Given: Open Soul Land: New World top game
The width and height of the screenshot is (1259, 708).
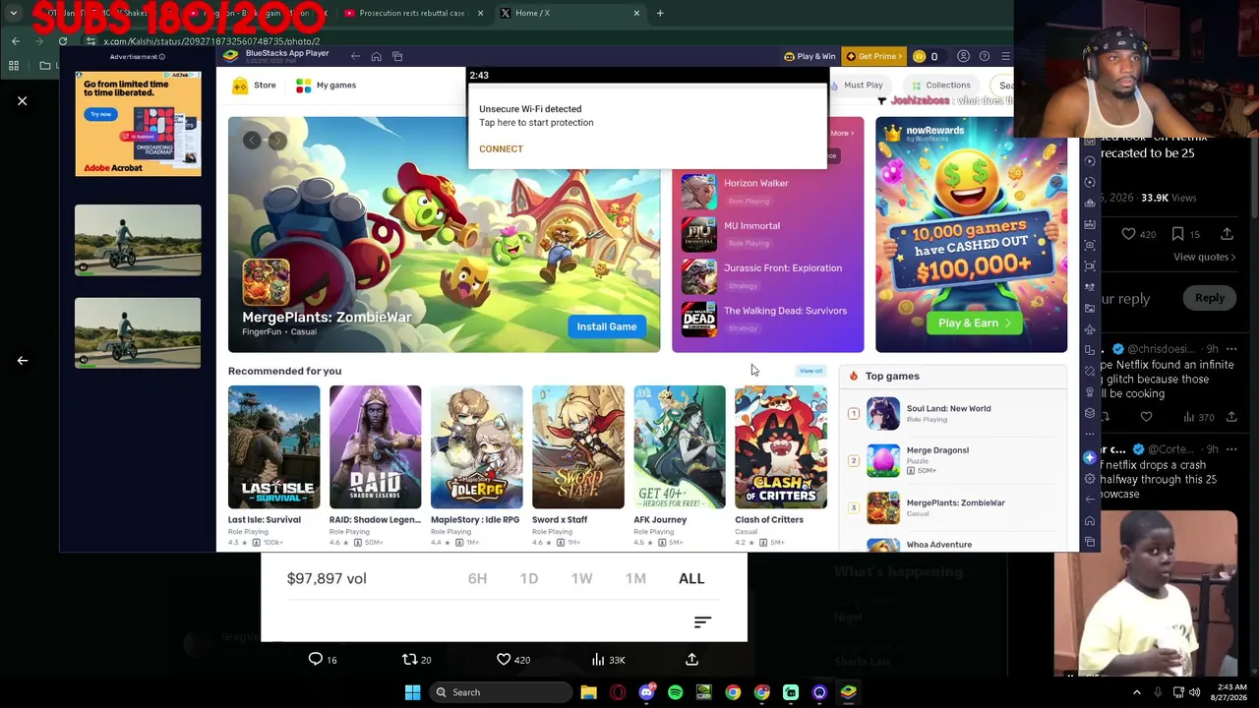Looking at the screenshot, I should coord(952,414).
